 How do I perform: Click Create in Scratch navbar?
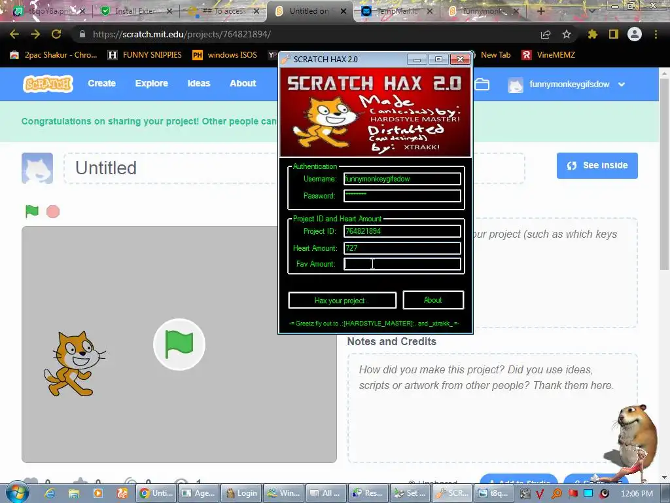click(x=101, y=83)
